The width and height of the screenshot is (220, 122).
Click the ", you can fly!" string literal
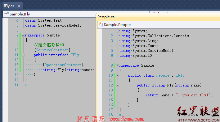pyautogui.click(x=193, y=95)
